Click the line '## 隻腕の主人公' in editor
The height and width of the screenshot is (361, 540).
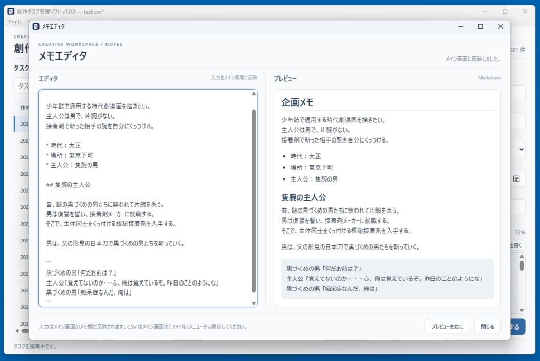(x=68, y=185)
